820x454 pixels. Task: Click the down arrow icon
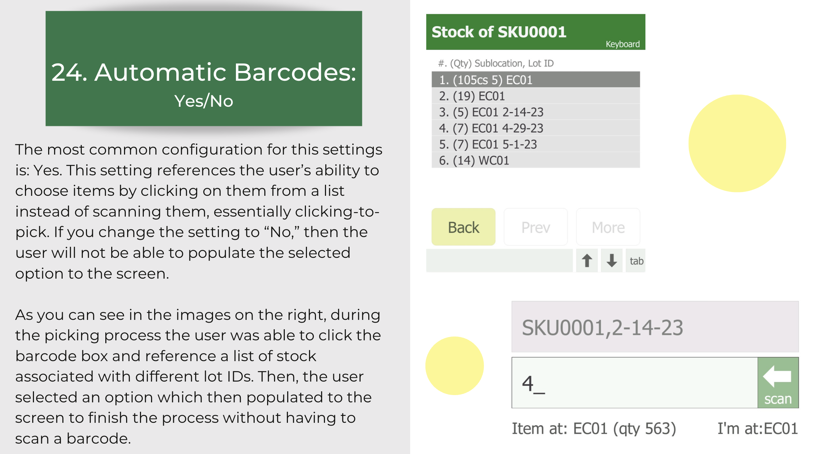click(611, 261)
